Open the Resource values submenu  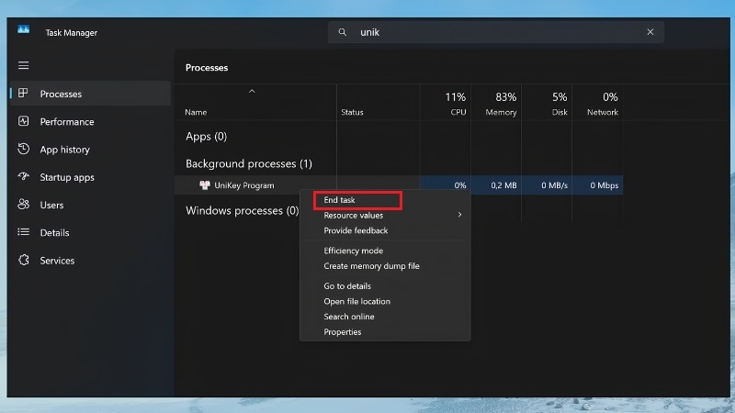(x=385, y=215)
